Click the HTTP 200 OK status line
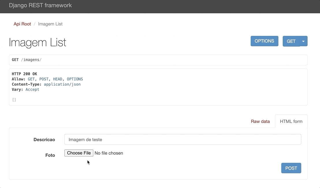The width and height of the screenshot is (320, 188). click(25, 74)
